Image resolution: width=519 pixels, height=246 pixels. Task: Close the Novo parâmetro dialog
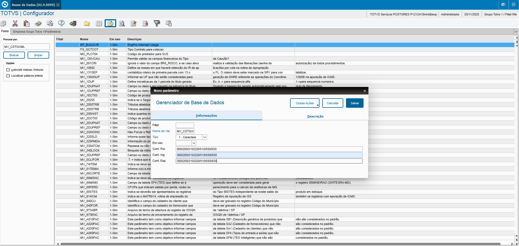[x=365, y=91]
